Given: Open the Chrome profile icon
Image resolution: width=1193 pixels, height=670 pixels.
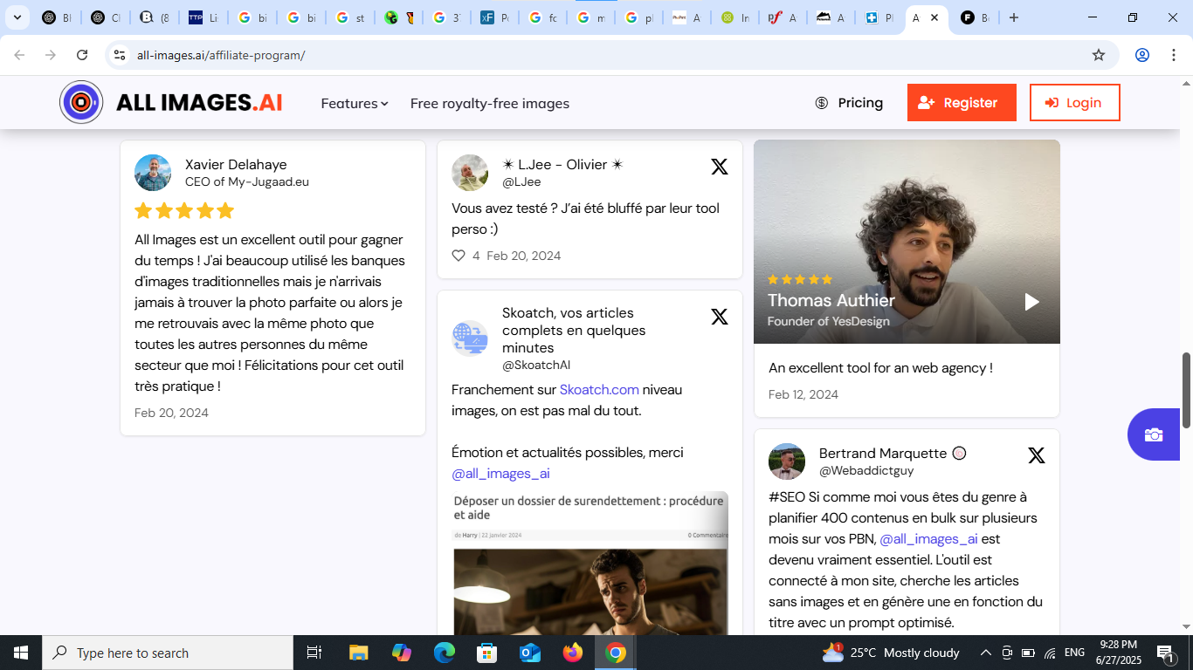Looking at the screenshot, I should (1142, 55).
